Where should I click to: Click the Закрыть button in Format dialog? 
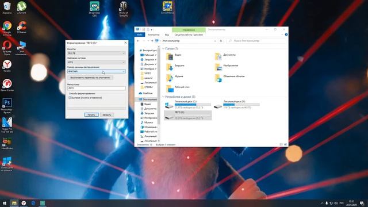point(107,115)
